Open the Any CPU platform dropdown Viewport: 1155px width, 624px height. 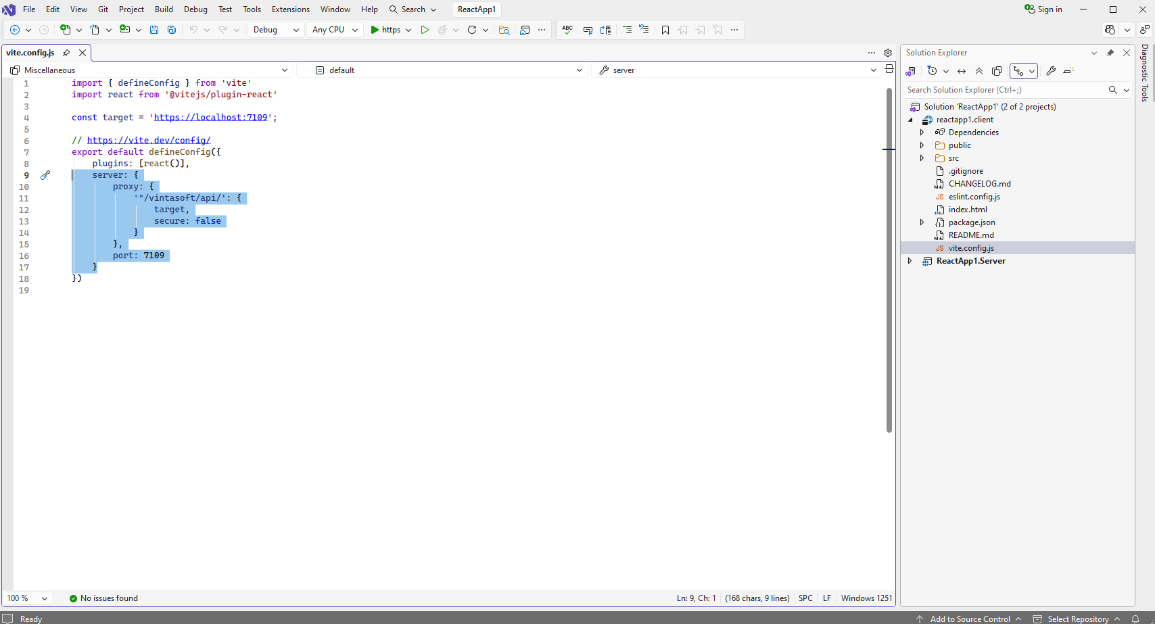click(x=335, y=30)
